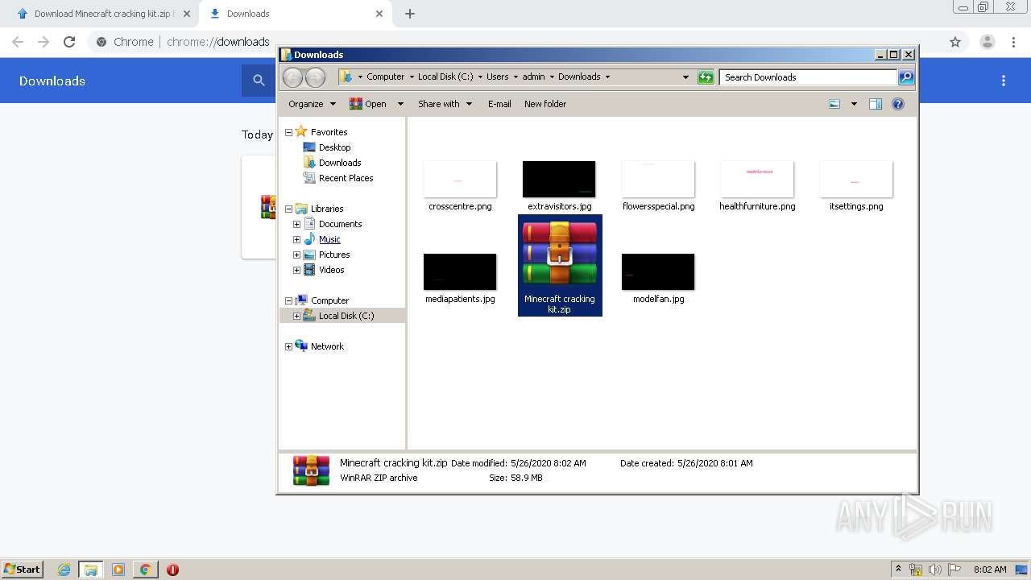Expand the Pictures library node
1031x580 pixels.
[x=296, y=255]
